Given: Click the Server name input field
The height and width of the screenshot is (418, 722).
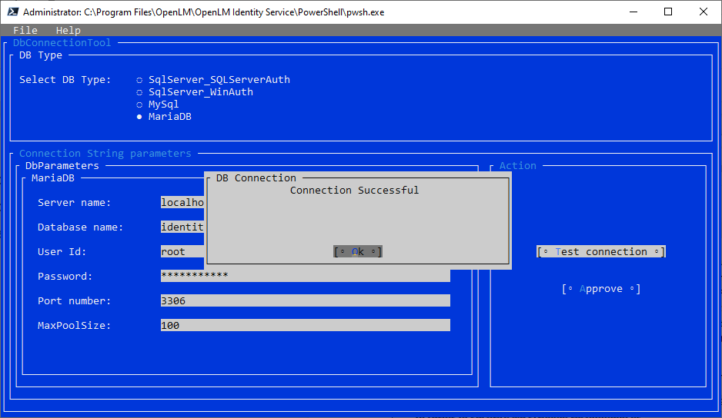Looking at the screenshot, I should [x=182, y=203].
